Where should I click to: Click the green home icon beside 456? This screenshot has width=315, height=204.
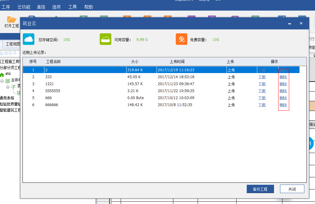point(2,75)
